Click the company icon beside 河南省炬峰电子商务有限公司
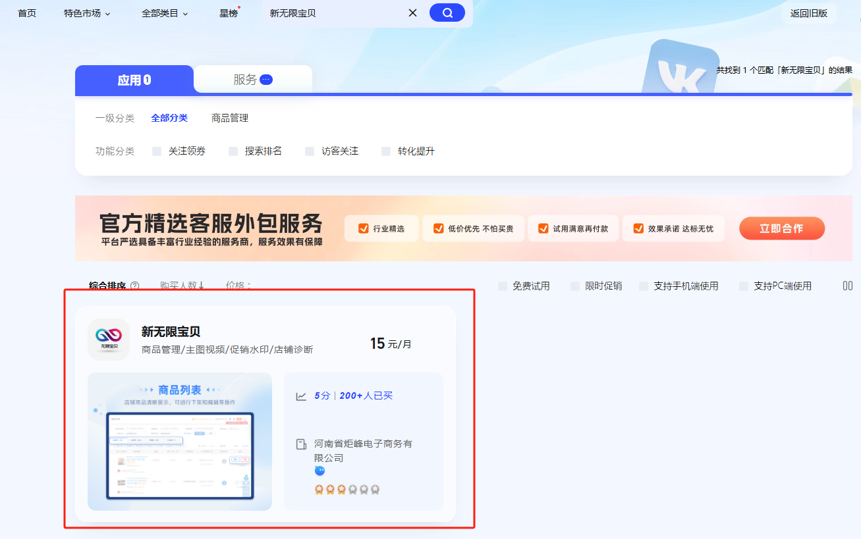The width and height of the screenshot is (861, 539). [x=301, y=444]
